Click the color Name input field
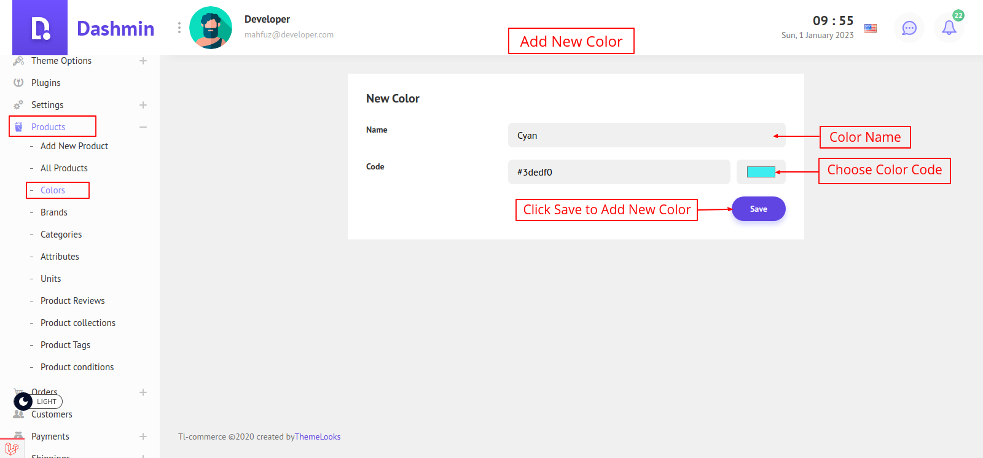Viewport: 983px width, 458px height. click(x=639, y=136)
